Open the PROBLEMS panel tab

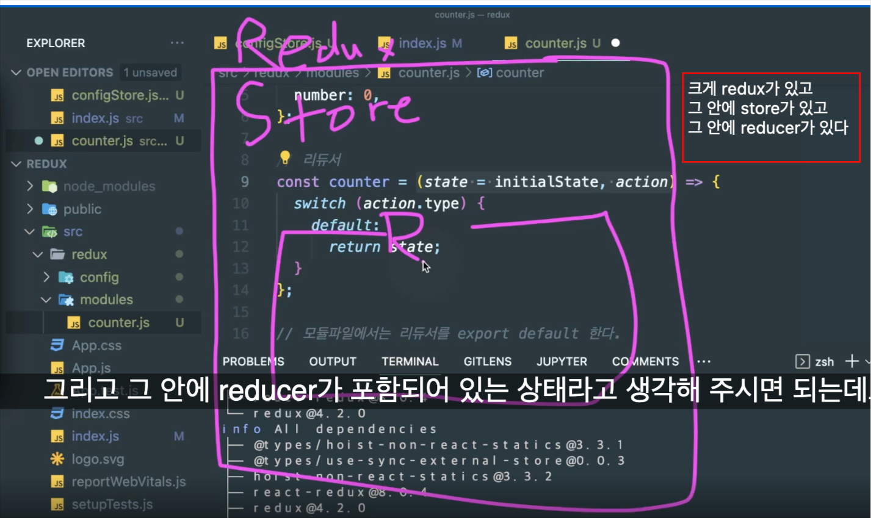(253, 361)
